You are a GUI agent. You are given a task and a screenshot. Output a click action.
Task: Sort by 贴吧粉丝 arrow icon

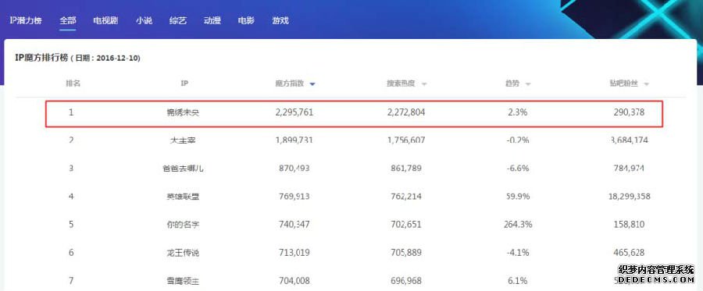[646, 84]
